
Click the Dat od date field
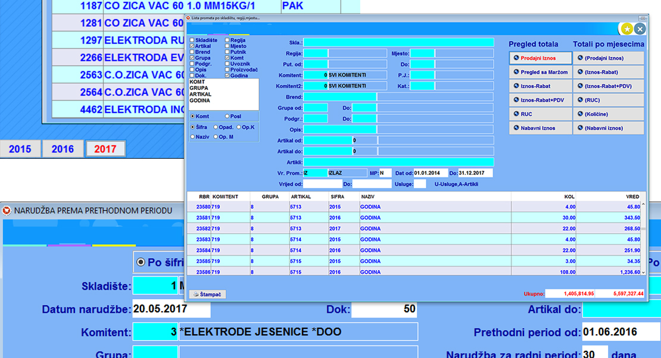(430, 173)
